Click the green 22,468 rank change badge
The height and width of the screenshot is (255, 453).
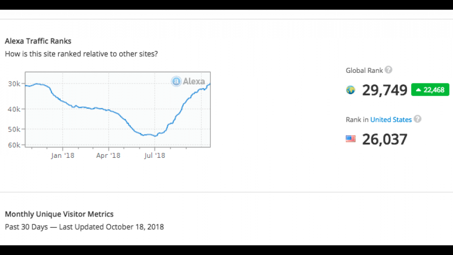point(430,90)
